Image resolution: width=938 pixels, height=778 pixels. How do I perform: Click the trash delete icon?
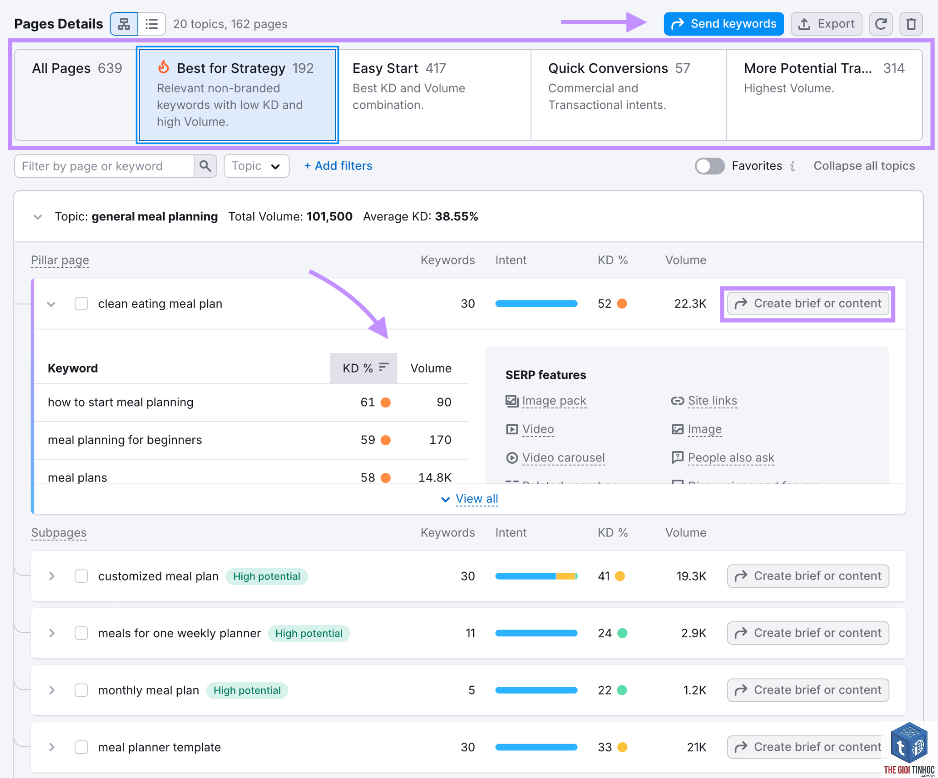coord(911,24)
